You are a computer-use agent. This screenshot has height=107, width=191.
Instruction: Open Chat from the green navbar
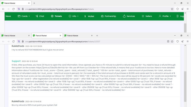pyautogui.click(x=40, y=16)
